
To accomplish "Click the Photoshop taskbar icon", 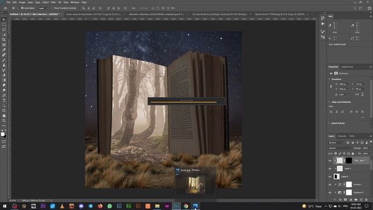I will [x=176, y=206].
